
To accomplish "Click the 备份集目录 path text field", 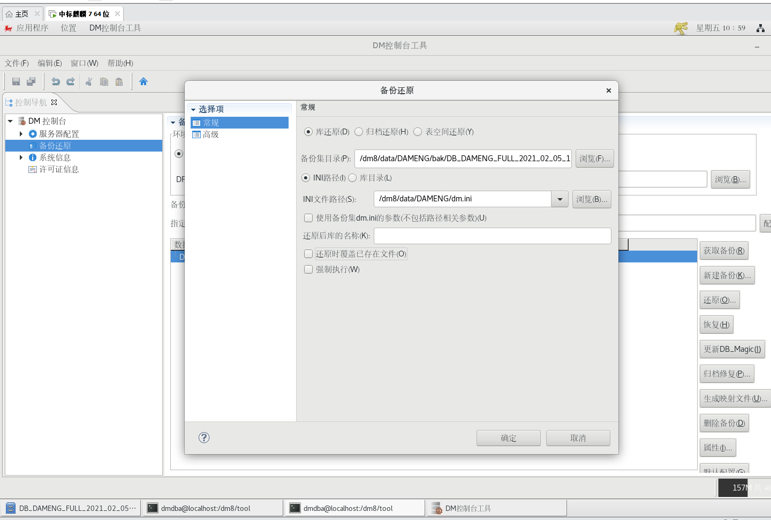I will [x=463, y=159].
